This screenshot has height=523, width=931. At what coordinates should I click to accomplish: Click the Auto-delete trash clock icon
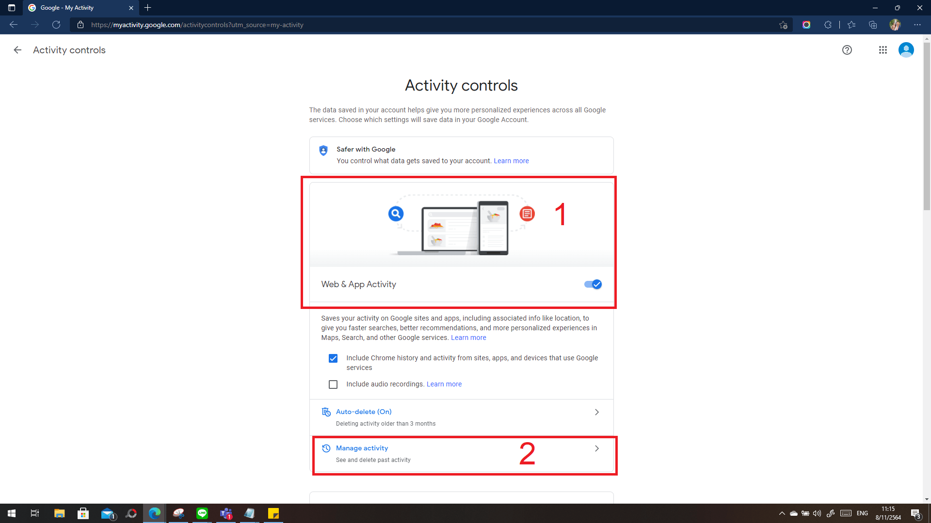click(x=326, y=412)
